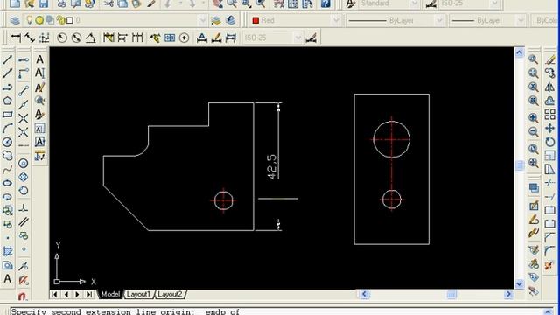Screen dimensions: 560x315
Task: Select the Center Mark tool
Action: pos(184,38)
